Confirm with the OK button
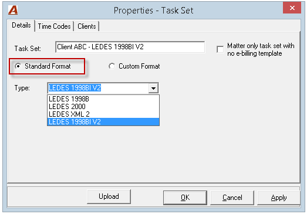This screenshot has width=307, height=214. pos(185,198)
